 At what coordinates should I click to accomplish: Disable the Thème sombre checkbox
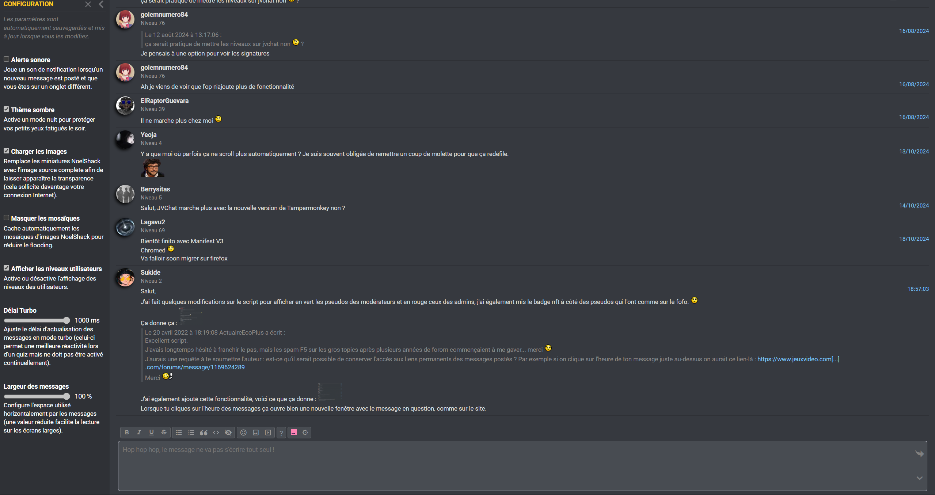[6, 109]
